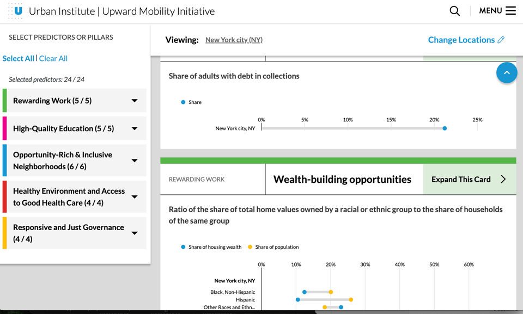Image resolution: width=523 pixels, height=314 pixels.
Task: Click the scroll-to-top arrow button
Action: point(506,73)
